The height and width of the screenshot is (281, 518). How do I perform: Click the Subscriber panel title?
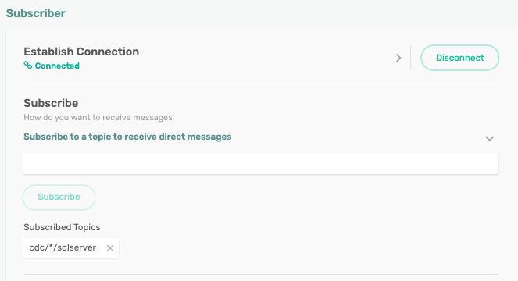point(36,13)
